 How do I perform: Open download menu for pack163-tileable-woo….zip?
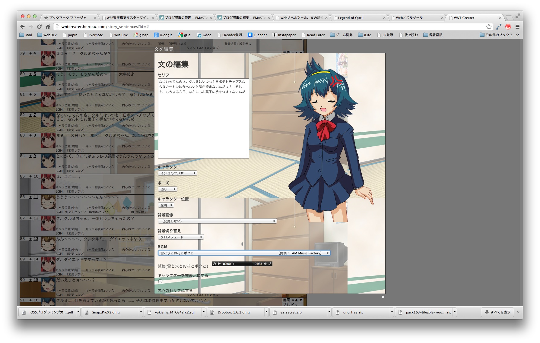[x=455, y=312]
